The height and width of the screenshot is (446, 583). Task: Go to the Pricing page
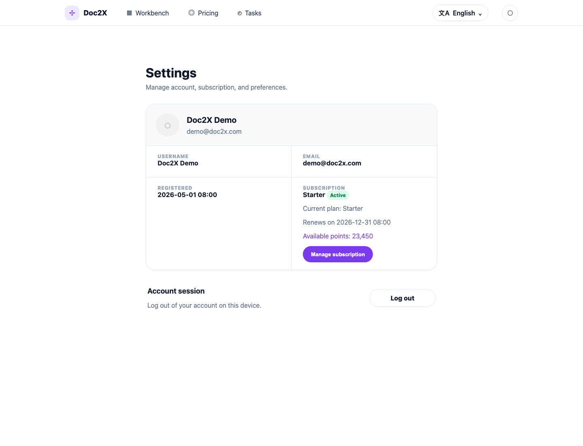[203, 13]
